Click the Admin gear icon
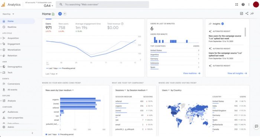 [4, 127]
